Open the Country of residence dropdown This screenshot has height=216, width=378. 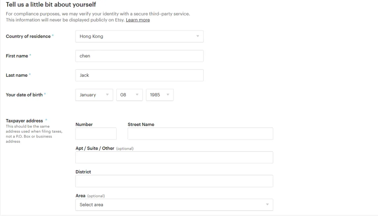(x=139, y=36)
